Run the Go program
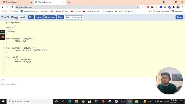185x104 pixels. pos(31,17)
